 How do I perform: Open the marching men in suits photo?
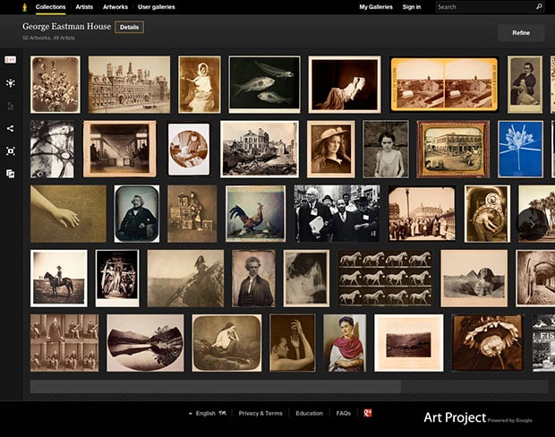[x=337, y=213]
